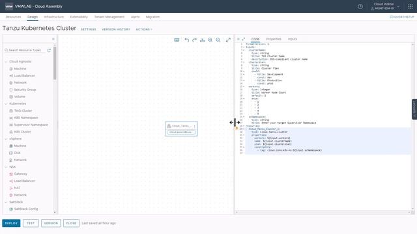The height and width of the screenshot is (234, 417).
Task: Select the Code tab
Action: point(255,39)
